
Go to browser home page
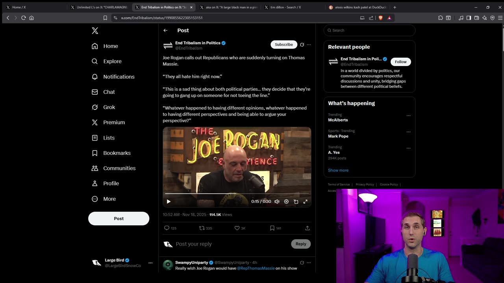tap(31, 18)
